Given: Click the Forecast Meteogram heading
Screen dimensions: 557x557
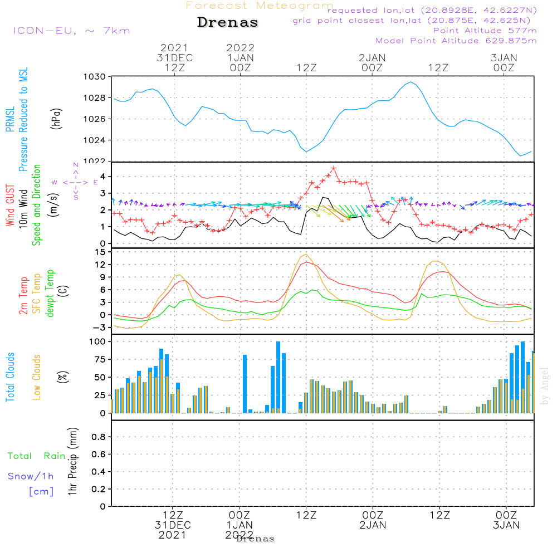Looking at the screenshot, I should (260, 6).
